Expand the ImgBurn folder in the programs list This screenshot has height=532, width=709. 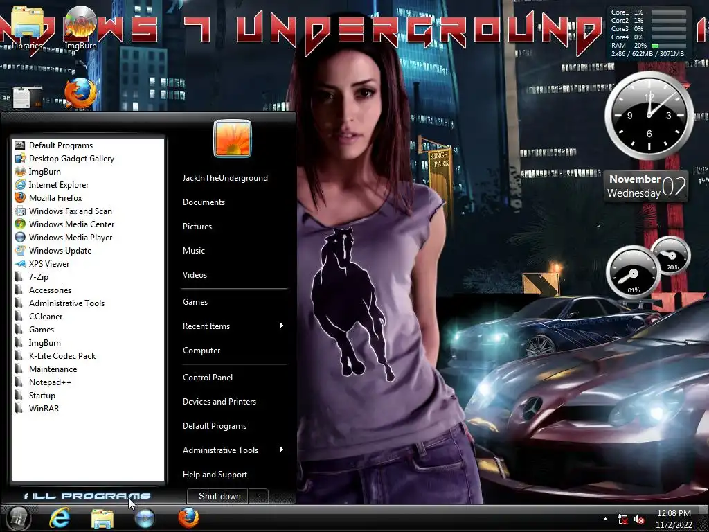pyautogui.click(x=88, y=342)
